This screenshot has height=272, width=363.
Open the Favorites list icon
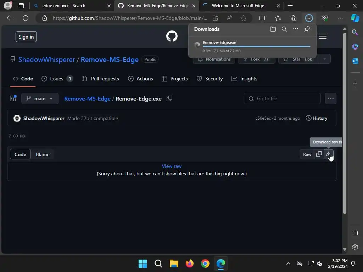tap(278, 18)
